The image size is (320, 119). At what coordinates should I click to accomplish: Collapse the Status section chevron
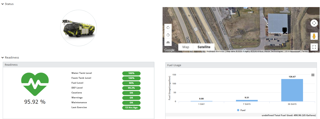2,4
